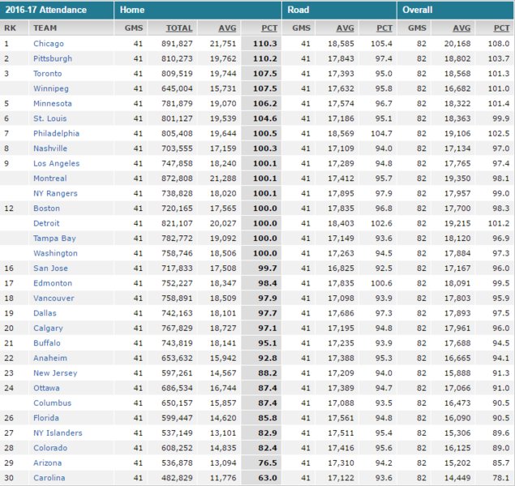Open the Calgary team link
Viewport: 515px width, 486px height.
tap(49, 329)
